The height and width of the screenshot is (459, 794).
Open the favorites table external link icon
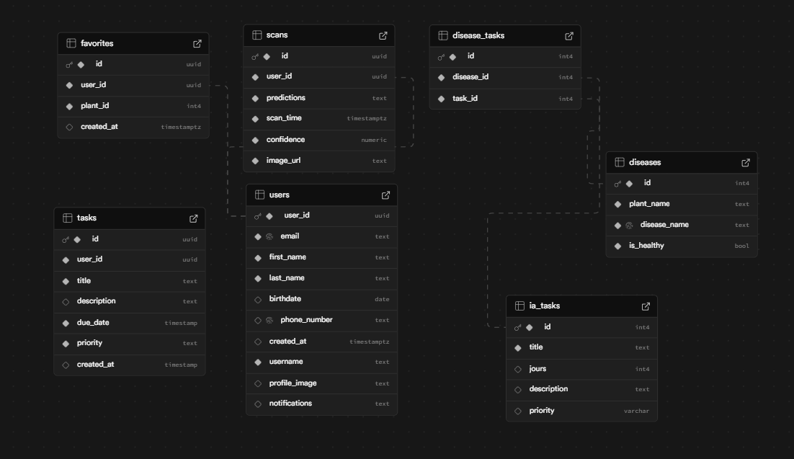click(x=197, y=44)
